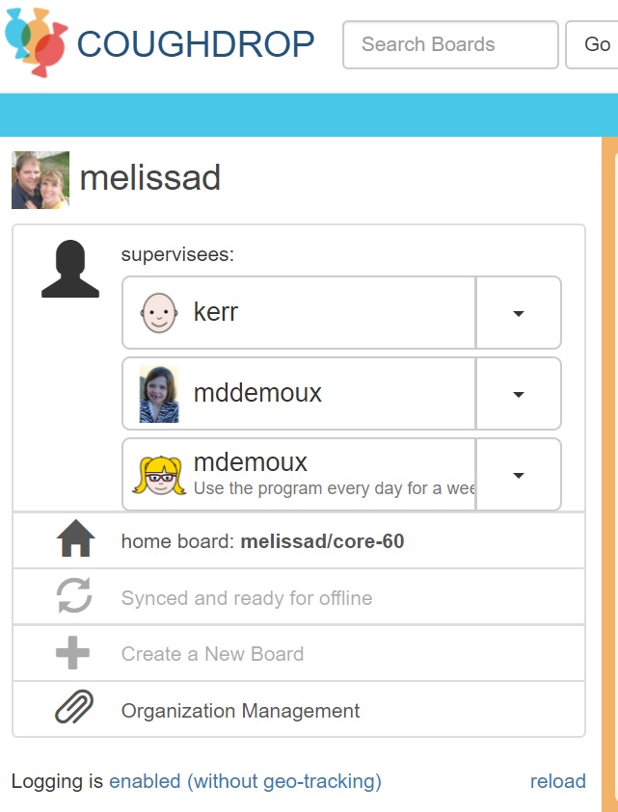Click the Go search button
This screenshot has width=618, height=812.
(x=592, y=44)
